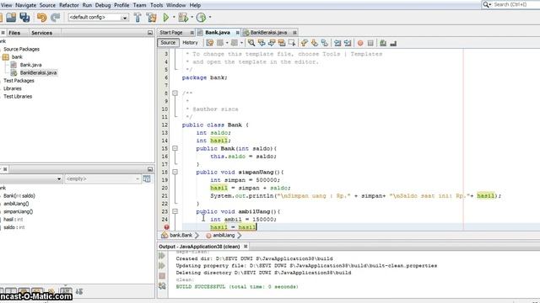This screenshot has width=540, height=303.
Task: Click the Shift Line Left icon
Action: click(337, 43)
